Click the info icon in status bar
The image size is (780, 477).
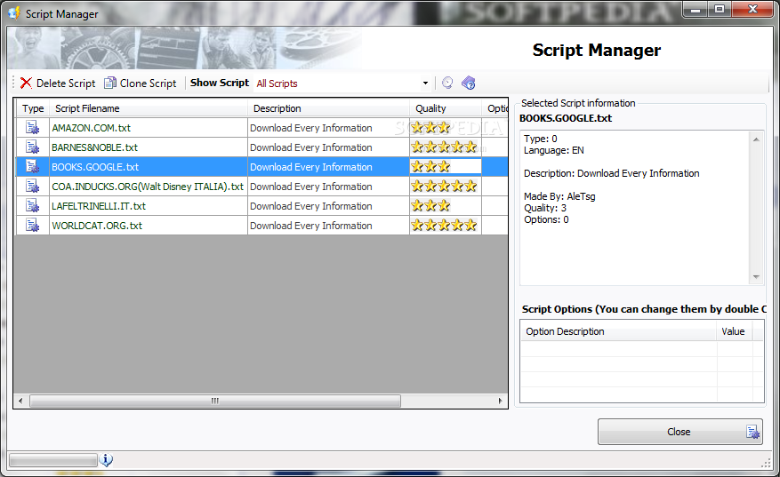[106, 460]
